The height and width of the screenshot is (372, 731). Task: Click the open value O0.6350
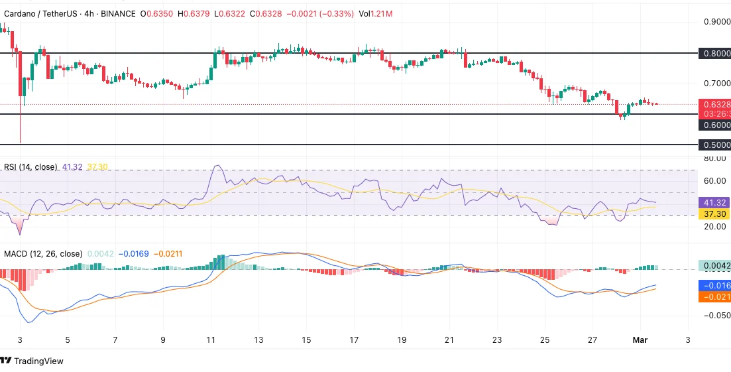(x=156, y=14)
